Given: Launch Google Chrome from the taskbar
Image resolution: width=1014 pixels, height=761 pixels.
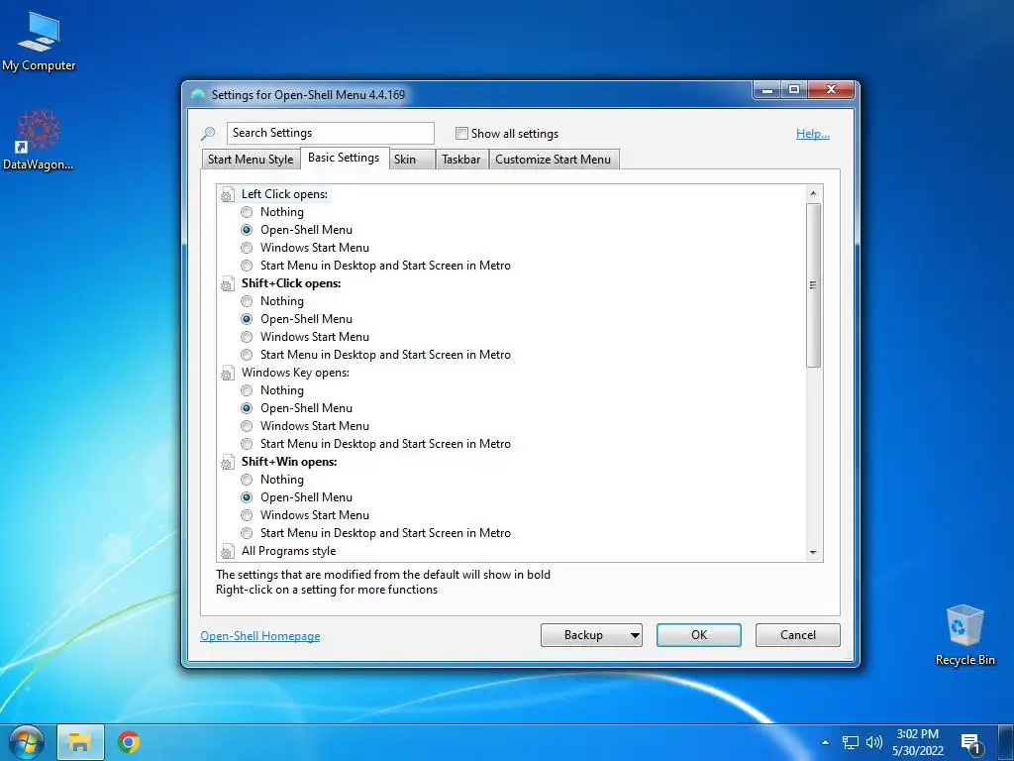Looking at the screenshot, I should click(129, 742).
